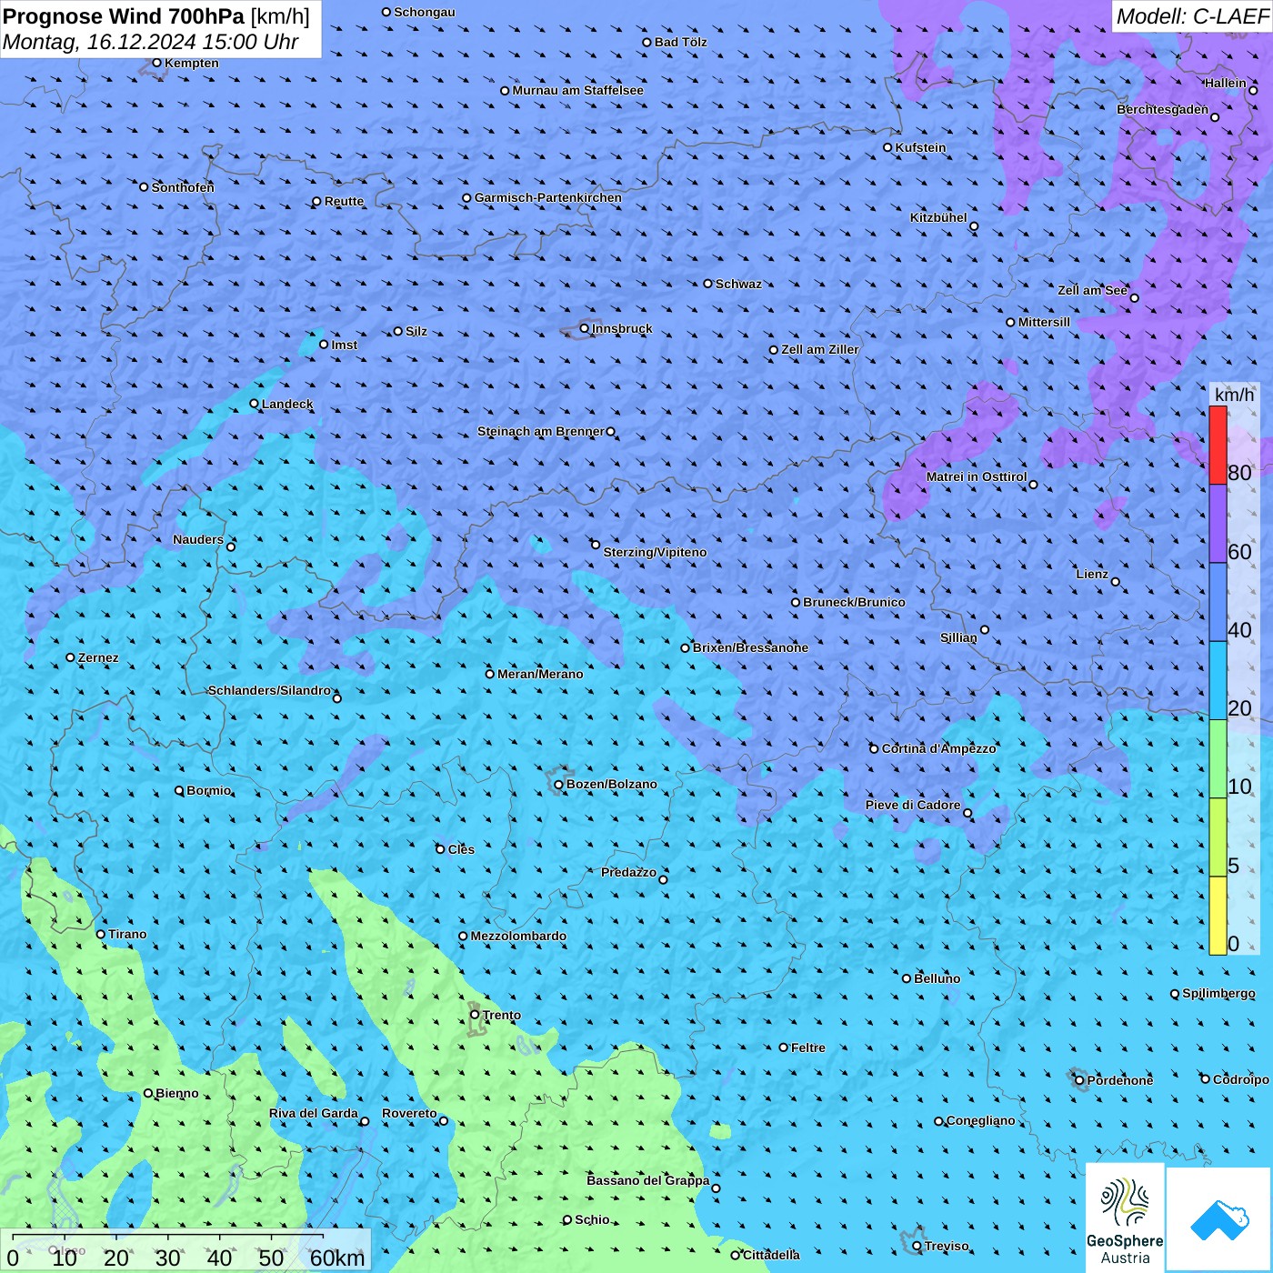
Task: Click the Innsbruck city marker dot
Action: 585,328
